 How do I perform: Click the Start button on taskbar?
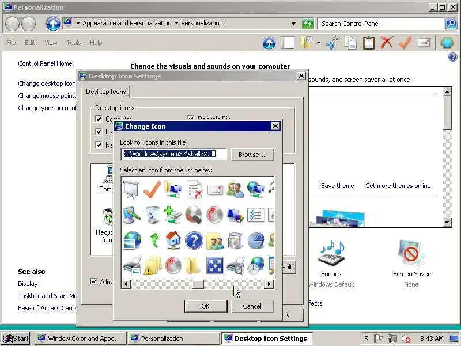(x=16, y=339)
